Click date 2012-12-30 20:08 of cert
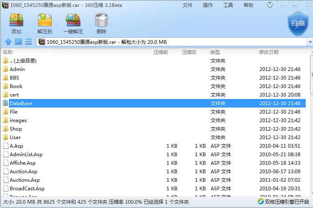 [280, 95]
